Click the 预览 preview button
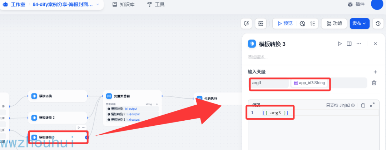This screenshot has height=150, width=386. tap(285, 24)
